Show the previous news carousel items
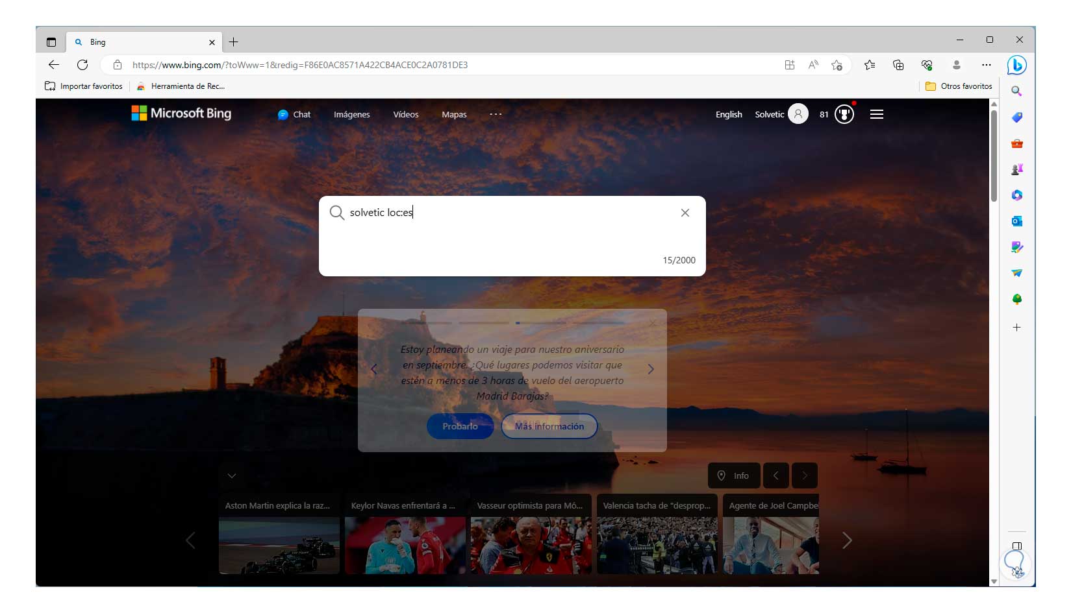The width and height of the screenshot is (1071, 613). [x=190, y=540]
